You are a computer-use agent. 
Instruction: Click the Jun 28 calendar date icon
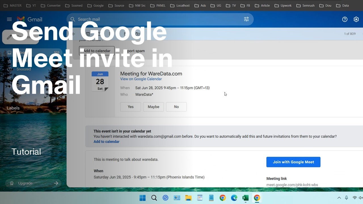[100, 81]
